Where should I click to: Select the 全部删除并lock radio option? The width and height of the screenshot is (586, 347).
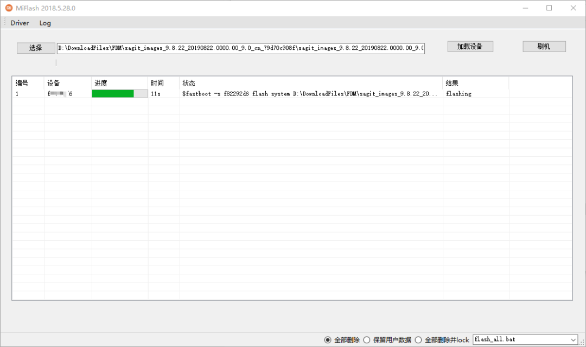click(x=418, y=339)
